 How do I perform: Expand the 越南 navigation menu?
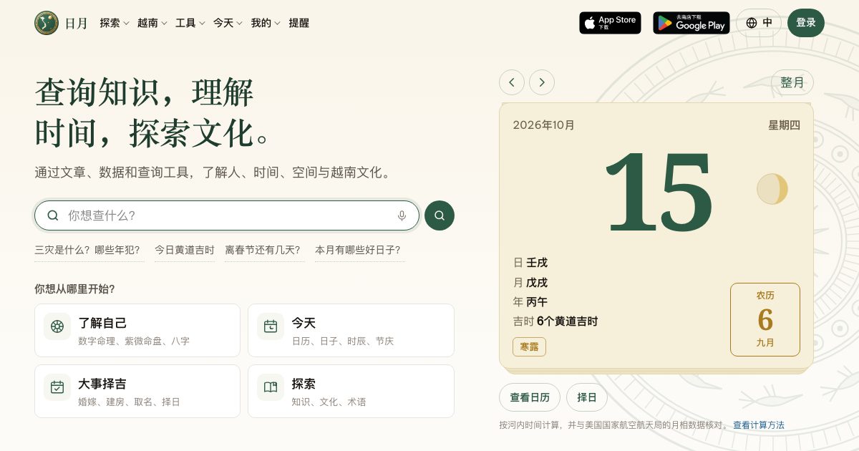point(152,23)
